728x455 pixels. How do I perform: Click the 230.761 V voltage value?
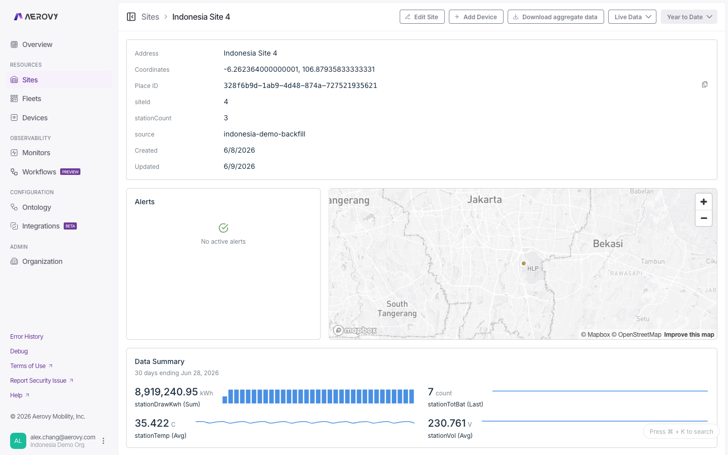(x=450, y=423)
